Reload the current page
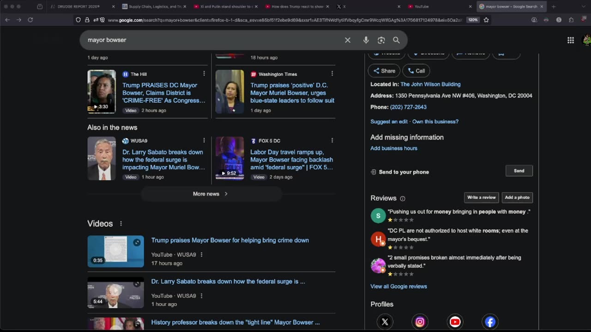This screenshot has width=591, height=332. click(x=30, y=20)
